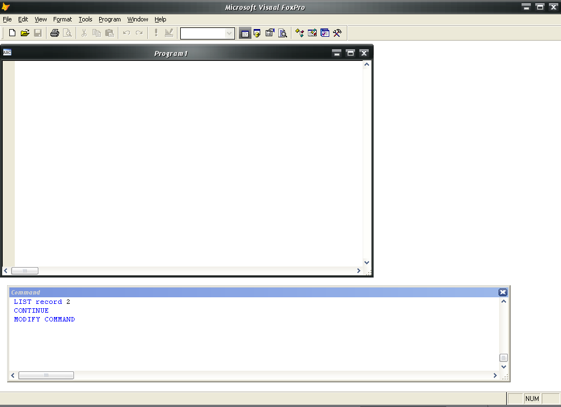
Task: Click the Command window vertical scroll thumb
Action: (x=504, y=358)
